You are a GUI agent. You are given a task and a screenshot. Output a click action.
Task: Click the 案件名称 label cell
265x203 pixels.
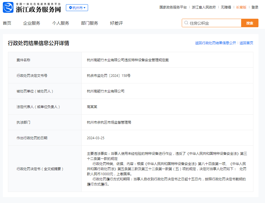[x=45, y=60]
